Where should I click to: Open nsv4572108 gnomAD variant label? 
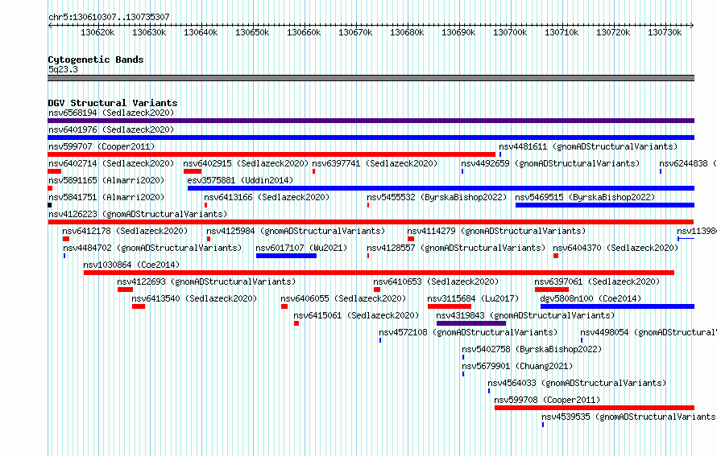469,332
